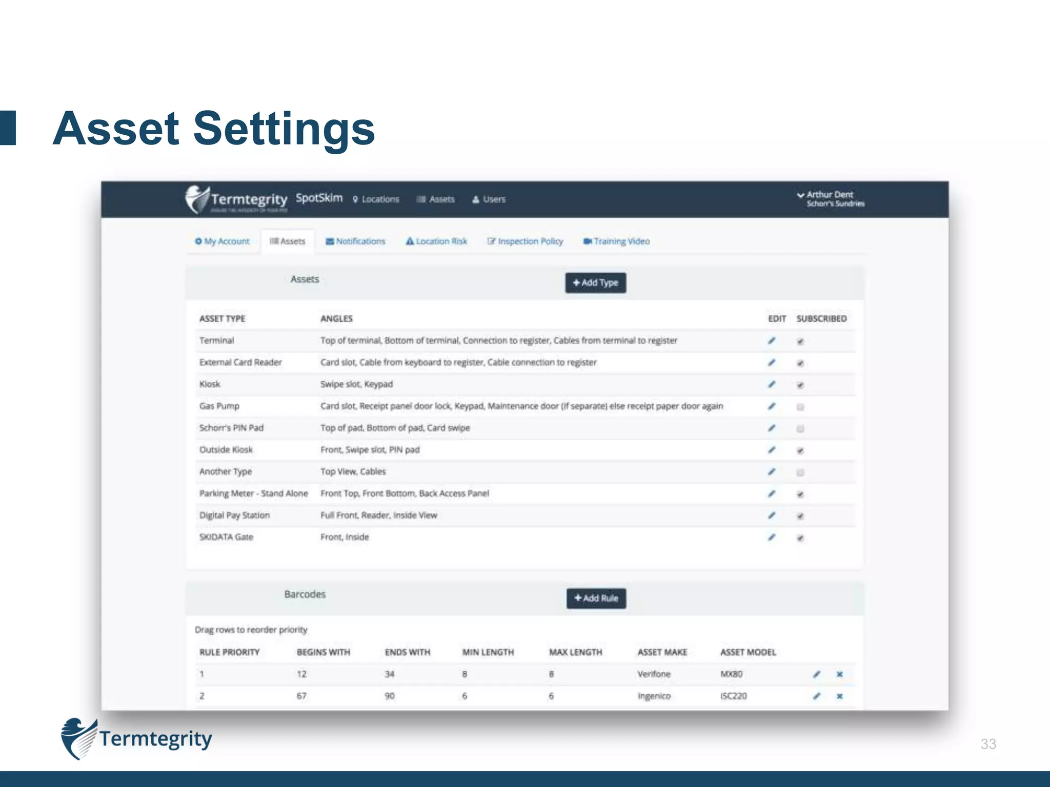The image size is (1050, 787).
Task: Delete barcode rule 1 Verifone
Action: click(x=839, y=674)
